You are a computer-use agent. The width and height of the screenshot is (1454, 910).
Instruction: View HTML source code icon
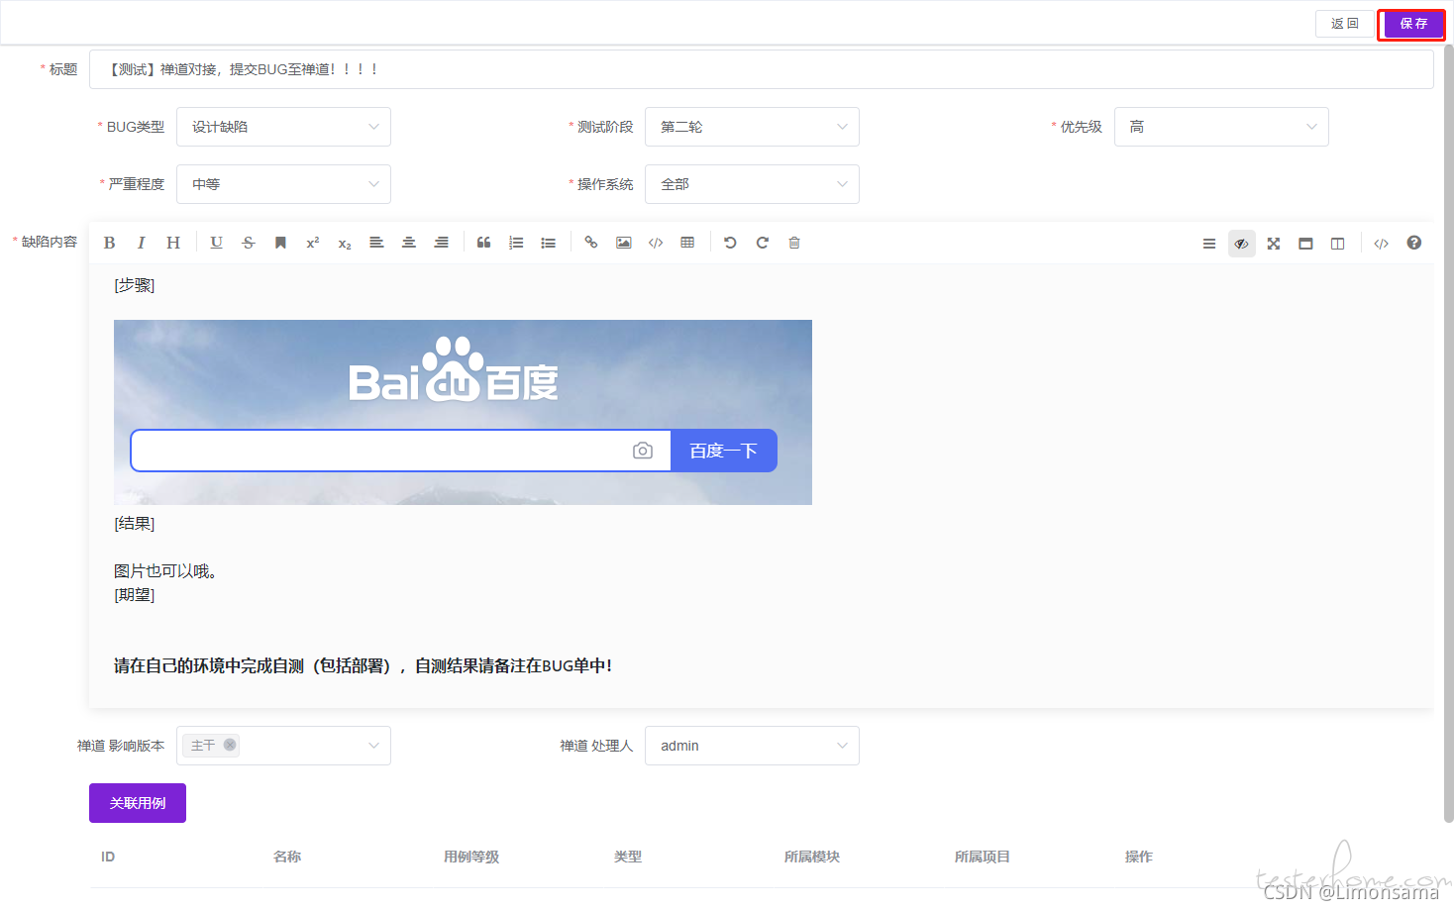click(x=1382, y=244)
